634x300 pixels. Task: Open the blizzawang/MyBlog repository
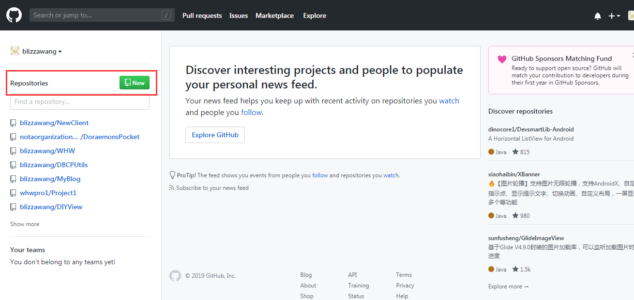(50, 179)
